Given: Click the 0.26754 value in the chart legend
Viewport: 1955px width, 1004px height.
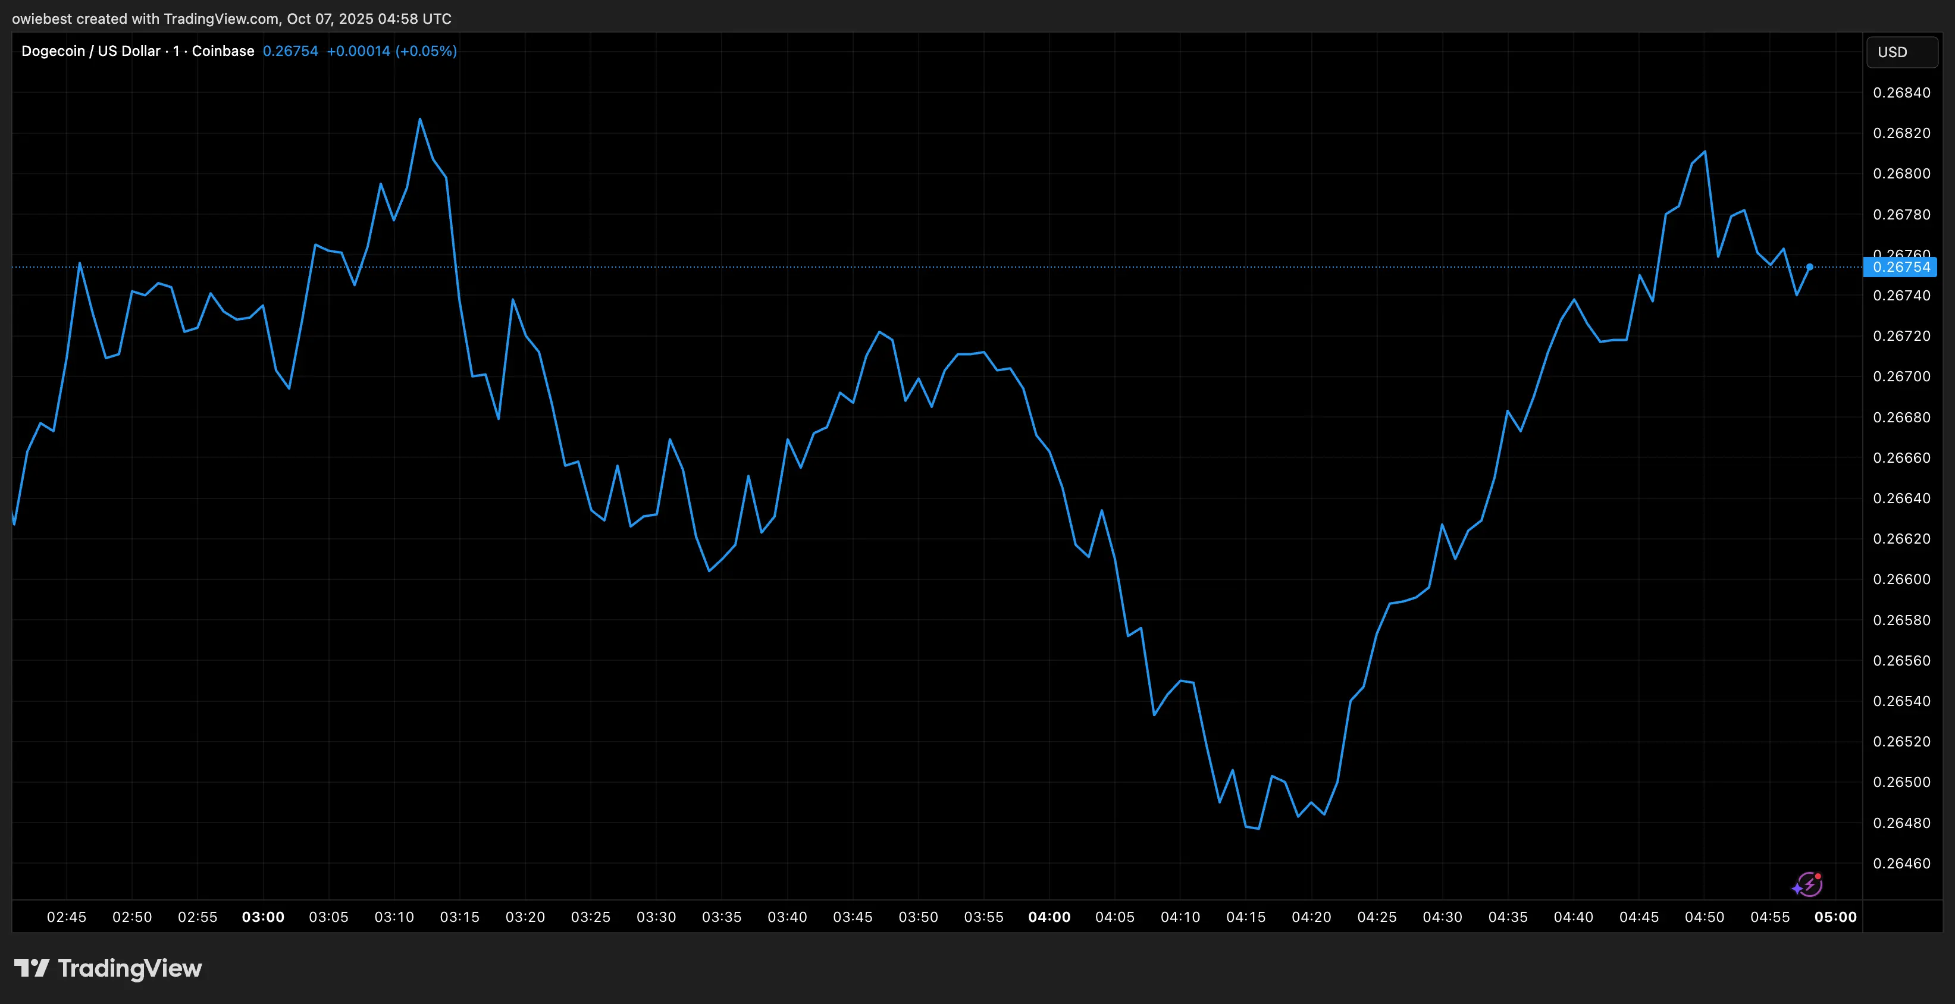Looking at the screenshot, I should [290, 51].
